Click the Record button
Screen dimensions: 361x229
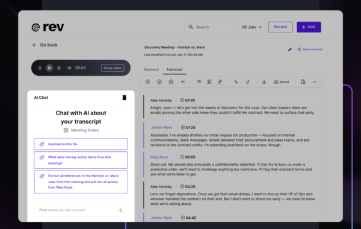click(x=280, y=27)
